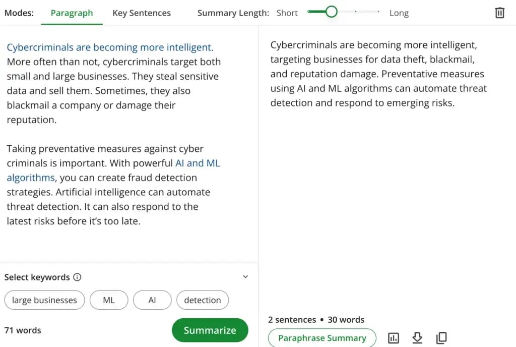Click the Paraphrase Summary button
This screenshot has width=516, height=347.
322,338
